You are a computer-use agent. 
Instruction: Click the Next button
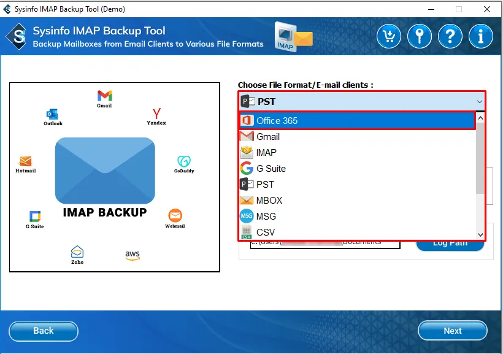pyautogui.click(x=452, y=331)
